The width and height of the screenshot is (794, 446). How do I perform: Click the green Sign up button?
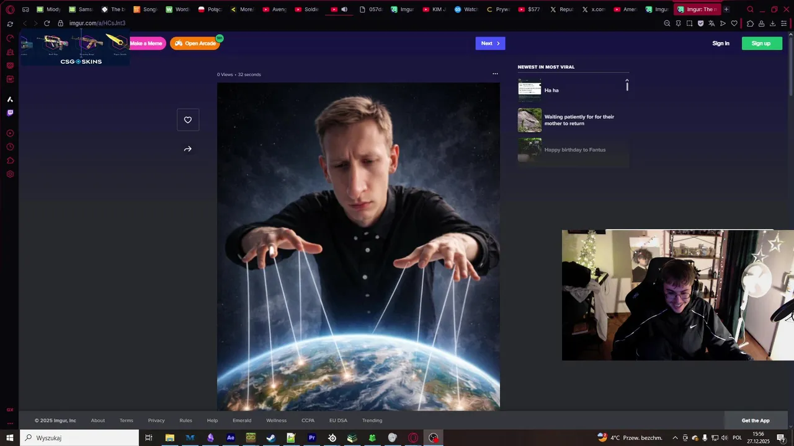coord(761,43)
